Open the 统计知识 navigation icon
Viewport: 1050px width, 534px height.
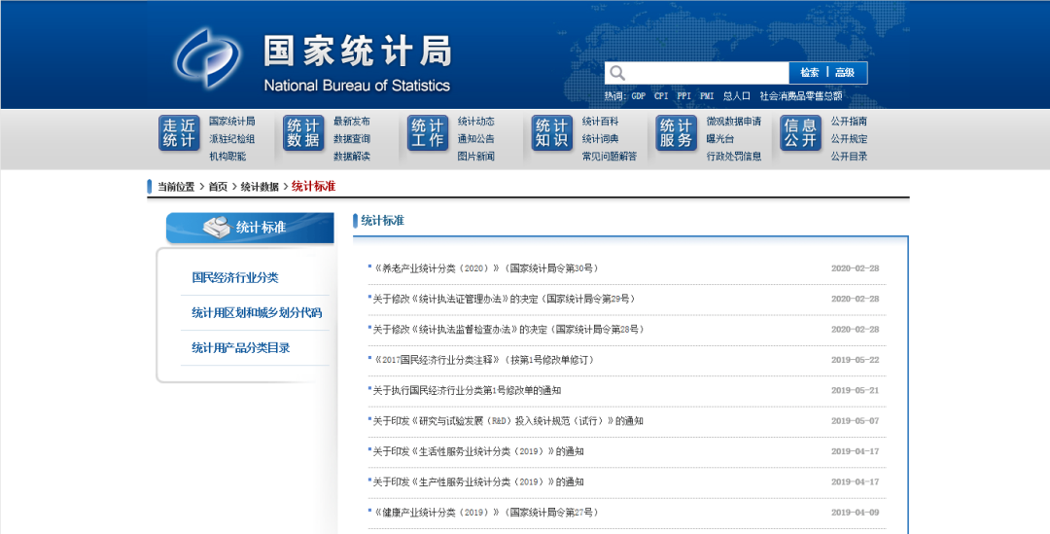[552, 133]
